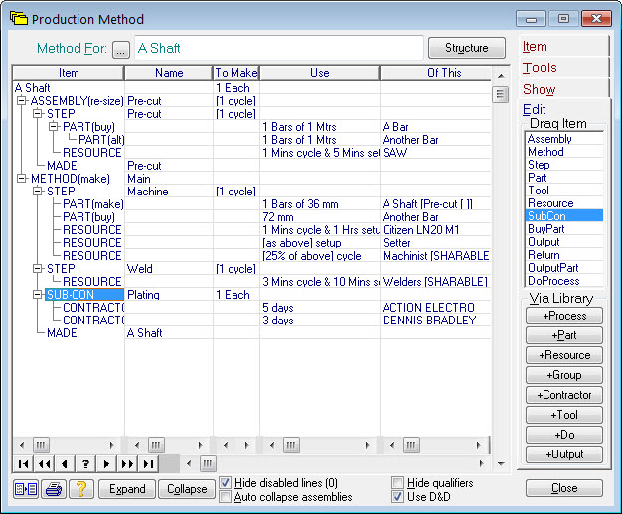Select Tool in Drag Item list
The width and height of the screenshot is (622, 514).
[x=563, y=191]
